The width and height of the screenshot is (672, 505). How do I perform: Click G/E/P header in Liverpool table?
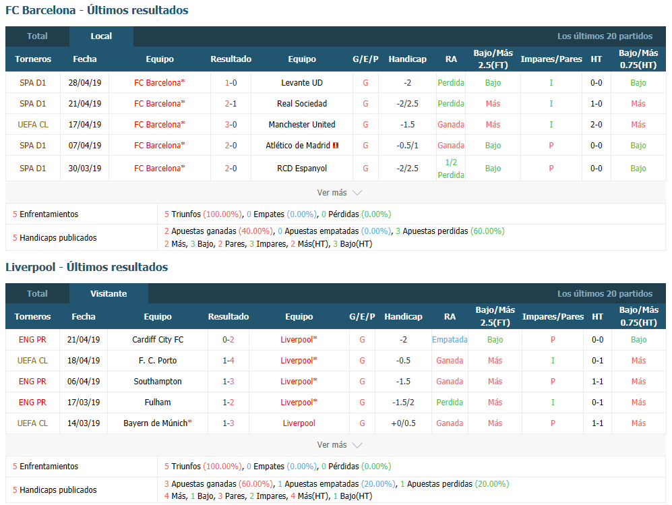coord(362,316)
